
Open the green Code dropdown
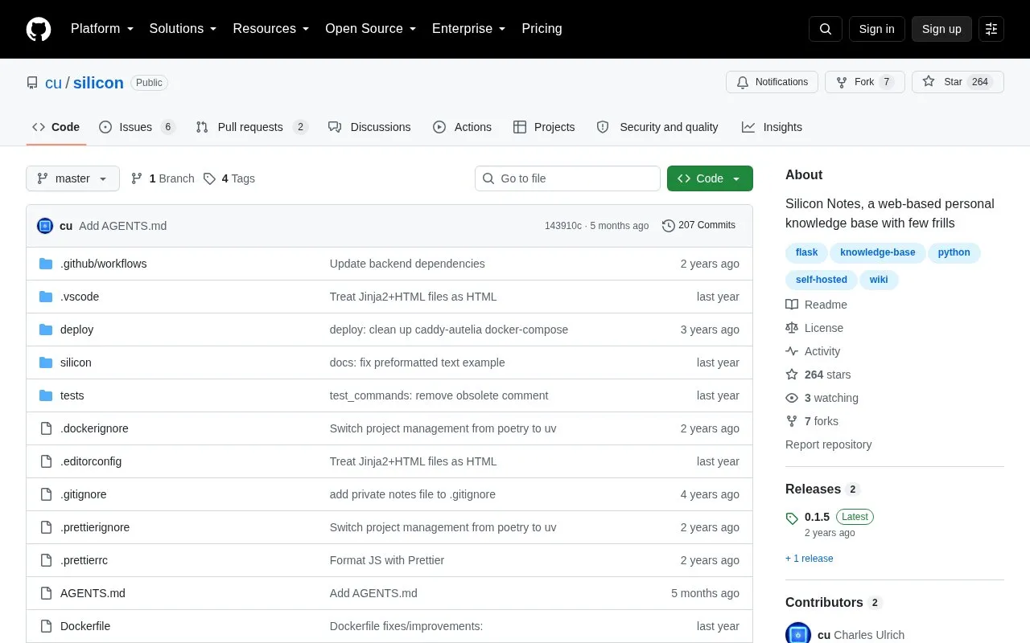(x=710, y=178)
